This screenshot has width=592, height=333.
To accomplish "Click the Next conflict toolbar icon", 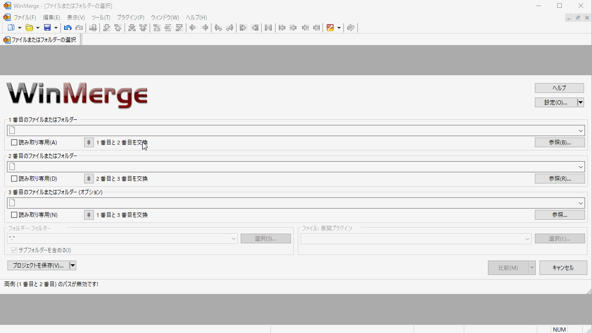I will tap(132, 28).
